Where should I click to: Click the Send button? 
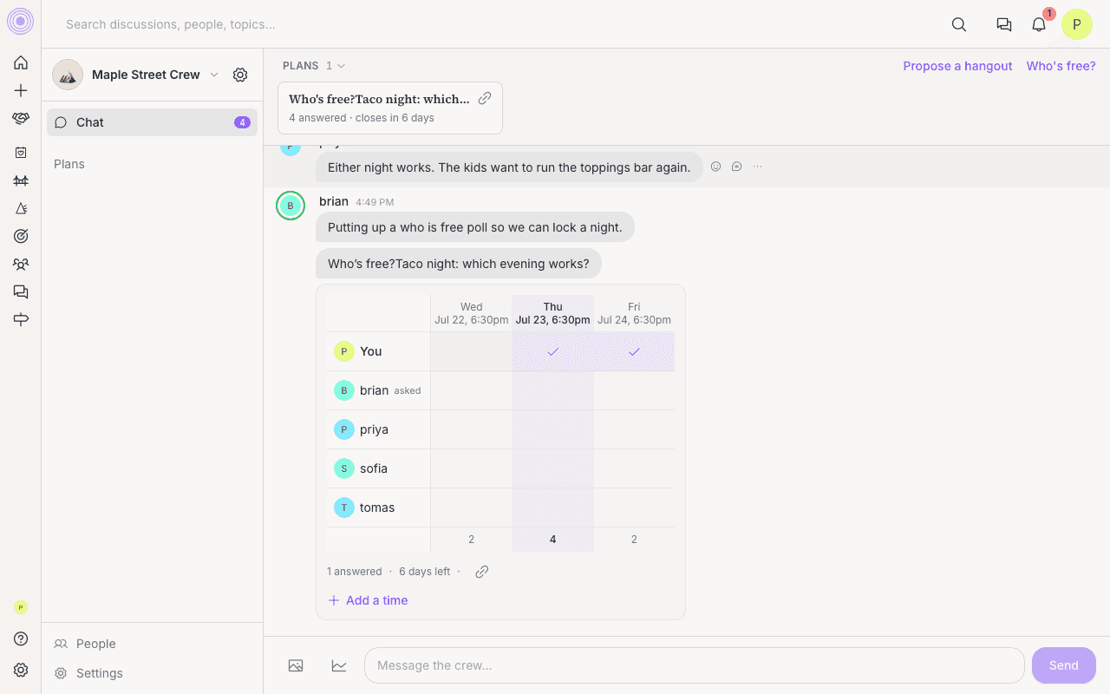pyautogui.click(x=1064, y=665)
